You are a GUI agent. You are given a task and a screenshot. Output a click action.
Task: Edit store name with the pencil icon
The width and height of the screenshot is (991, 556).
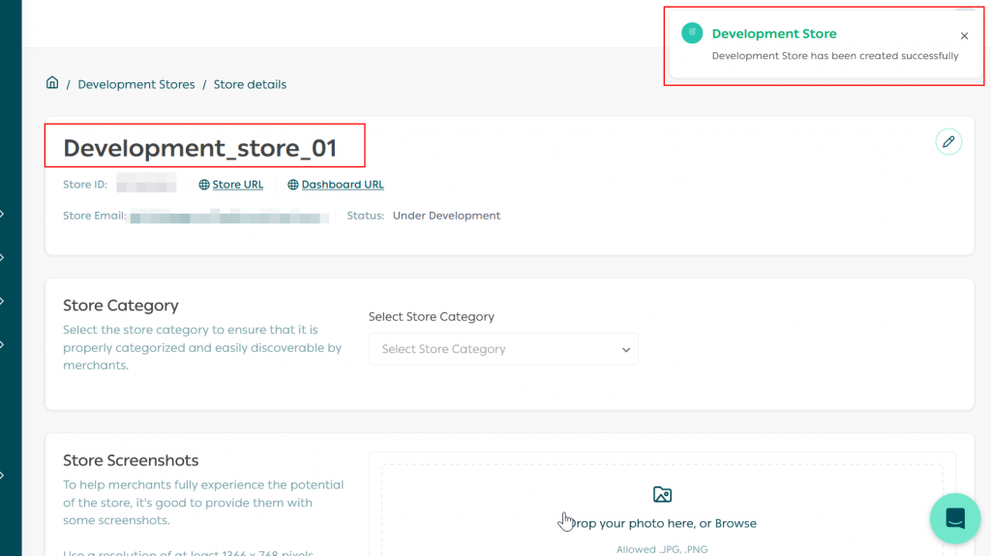[948, 141]
